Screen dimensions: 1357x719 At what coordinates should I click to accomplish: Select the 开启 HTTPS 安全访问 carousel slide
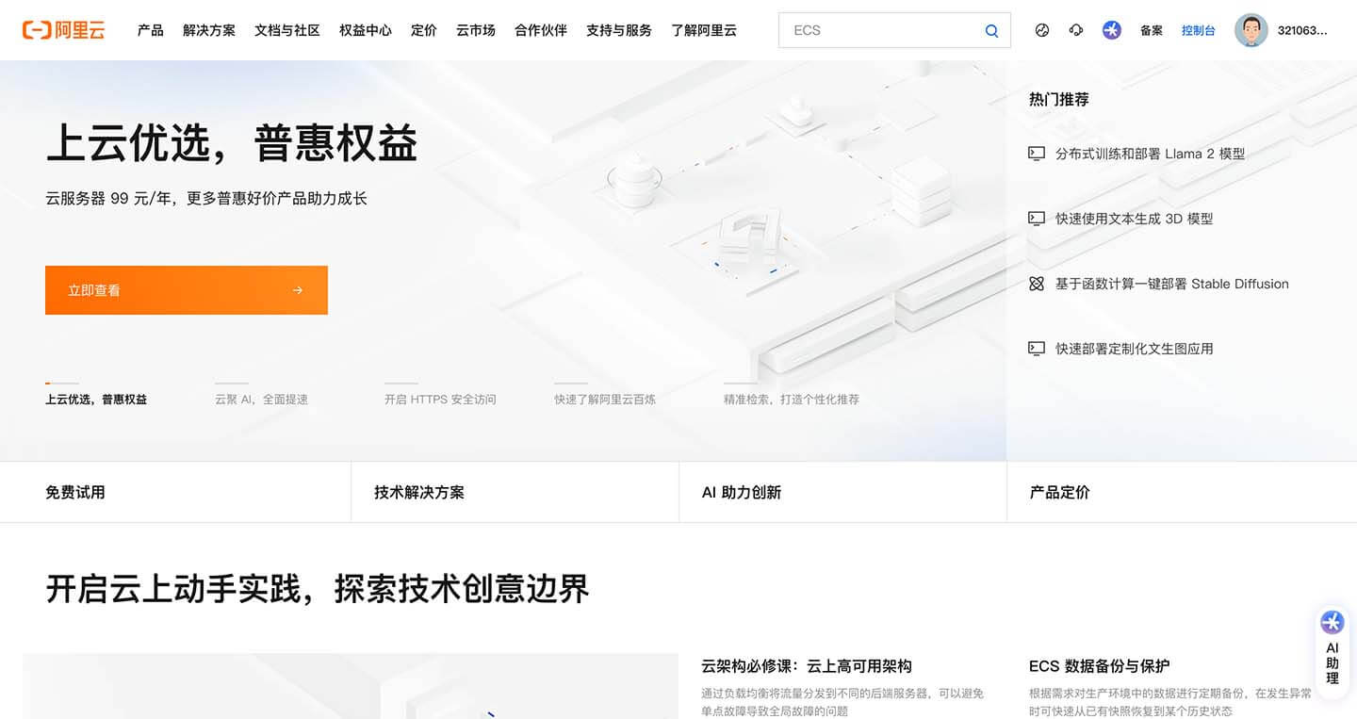click(440, 399)
